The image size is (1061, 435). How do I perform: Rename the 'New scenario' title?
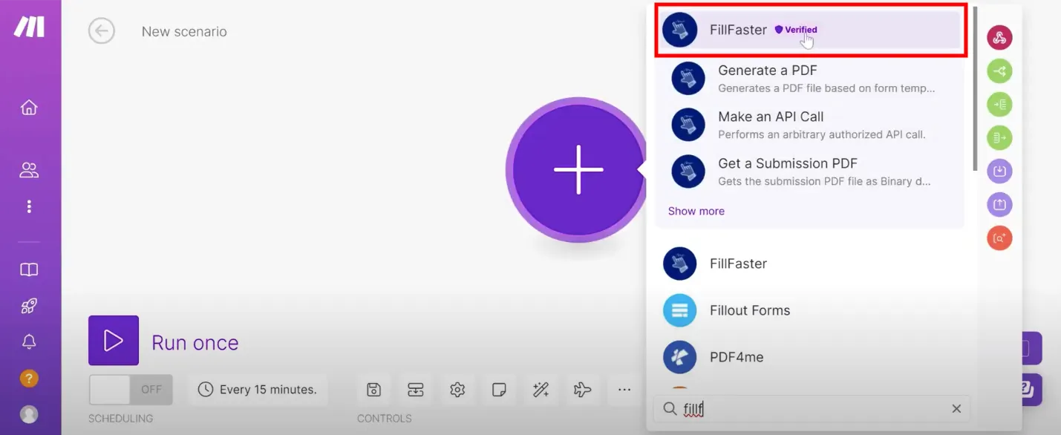(184, 32)
